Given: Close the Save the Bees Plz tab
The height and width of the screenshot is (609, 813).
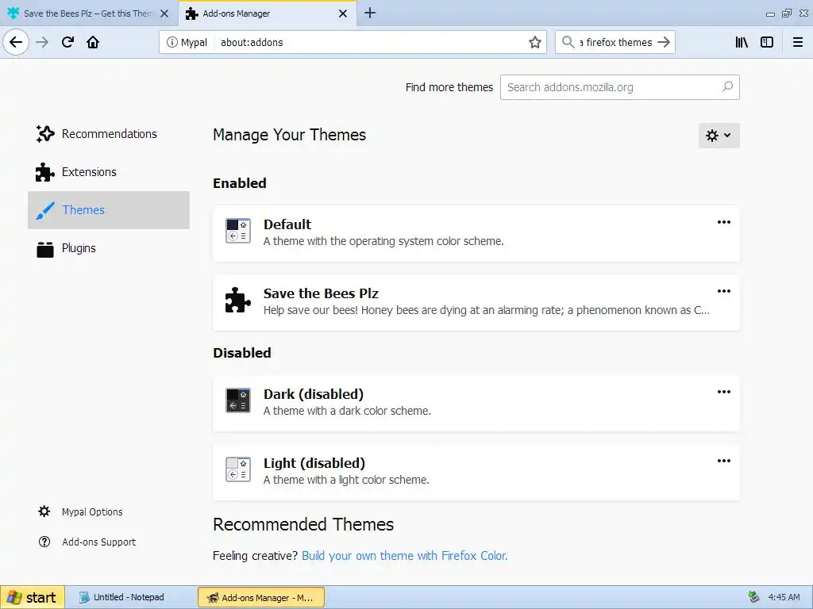Looking at the screenshot, I should [x=164, y=13].
